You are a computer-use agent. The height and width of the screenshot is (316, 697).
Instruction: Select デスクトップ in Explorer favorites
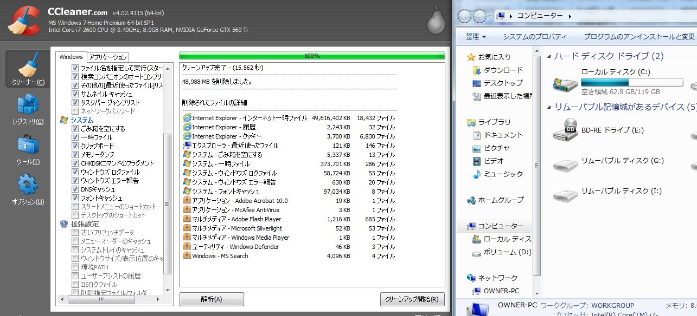497,83
